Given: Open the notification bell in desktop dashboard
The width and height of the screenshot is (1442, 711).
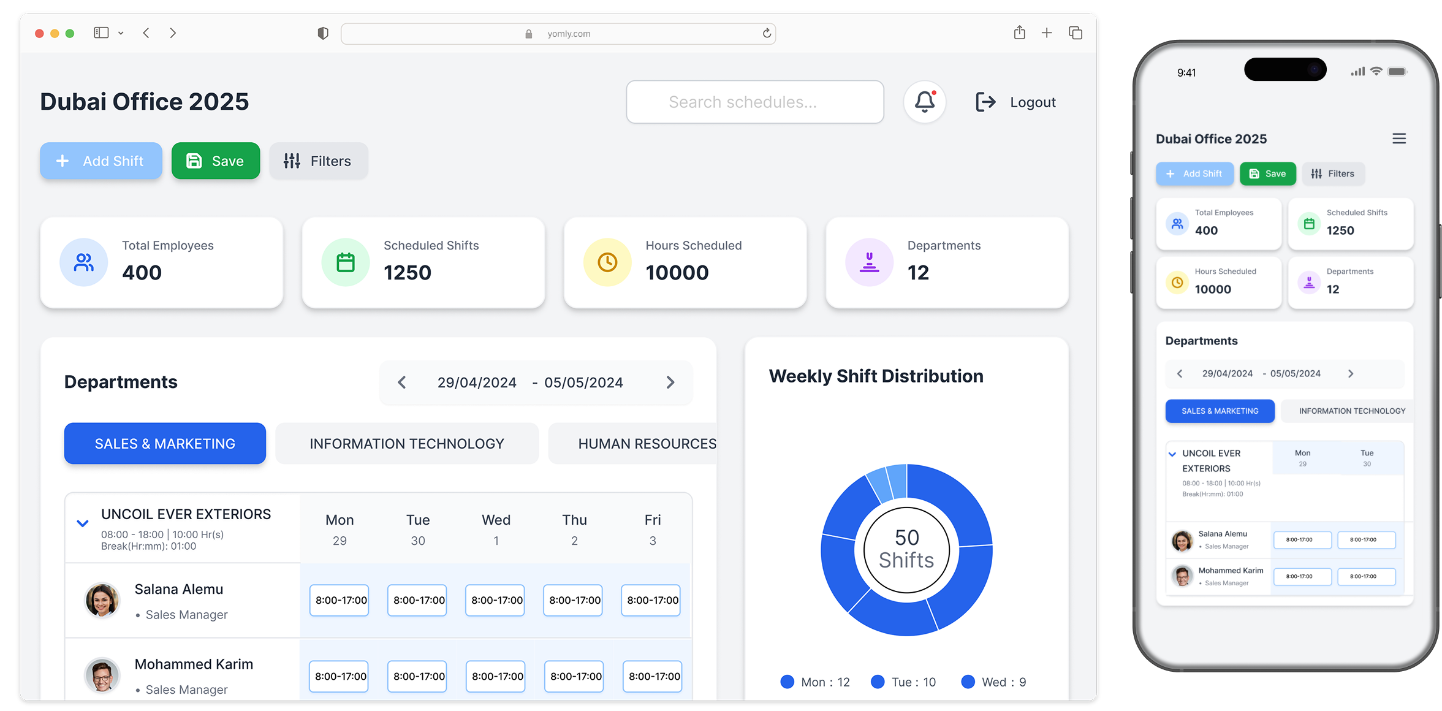Looking at the screenshot, I should coord(924,102).
